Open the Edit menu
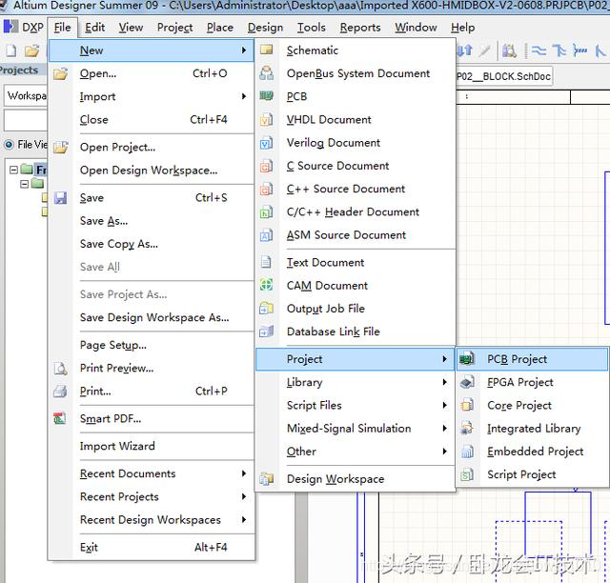 tap(95, 28)
